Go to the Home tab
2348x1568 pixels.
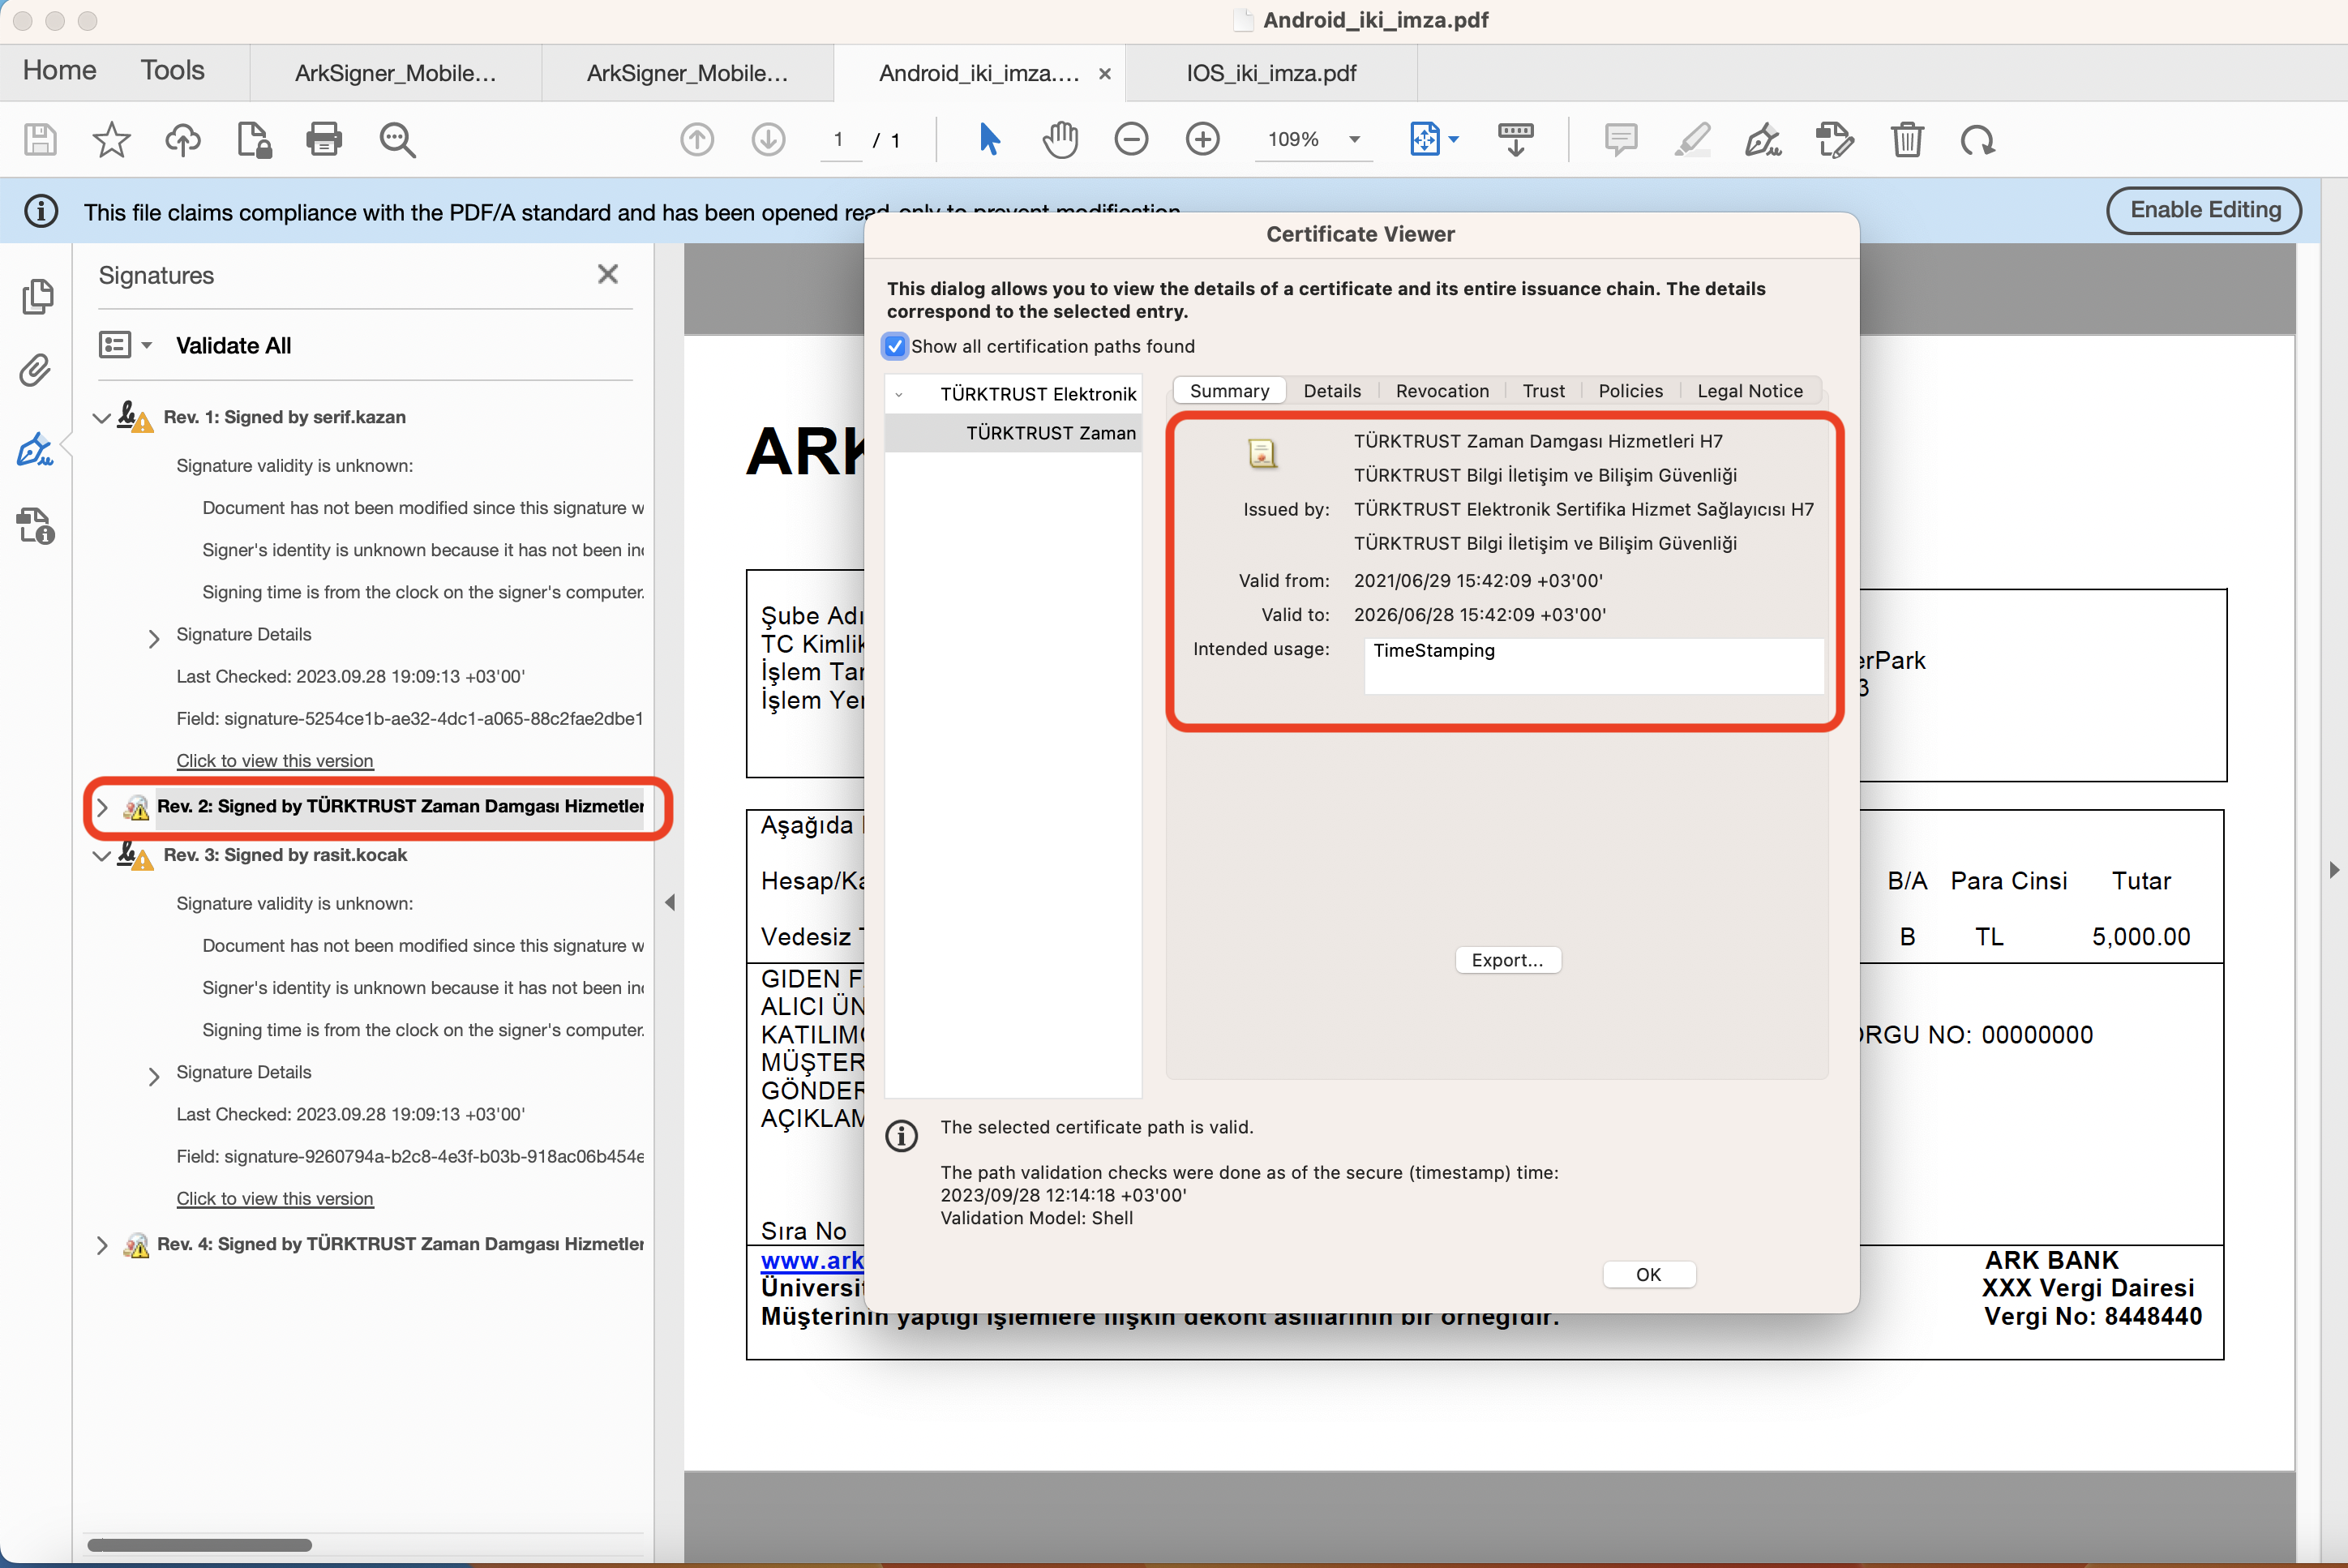click(x=60, y=70)
